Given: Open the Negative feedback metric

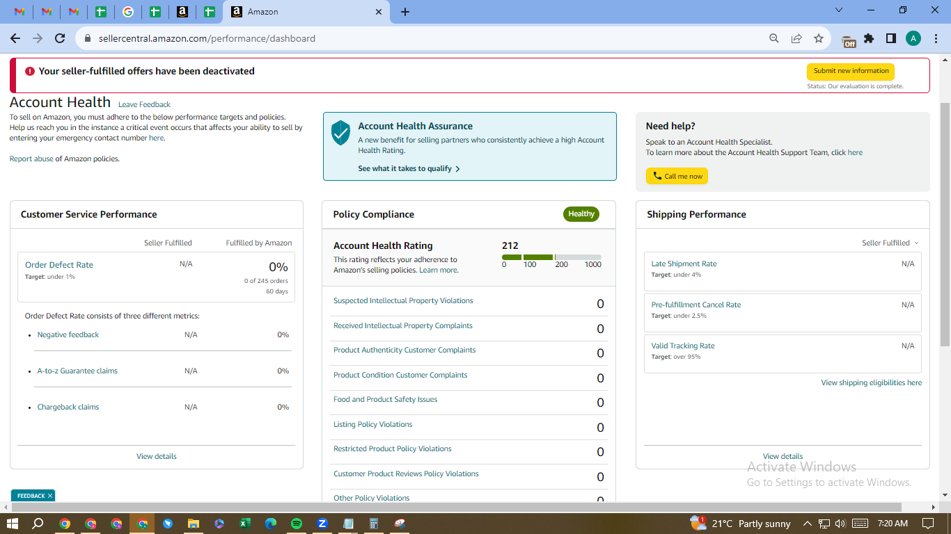Looking at the screenshot, I should point(68,334).
